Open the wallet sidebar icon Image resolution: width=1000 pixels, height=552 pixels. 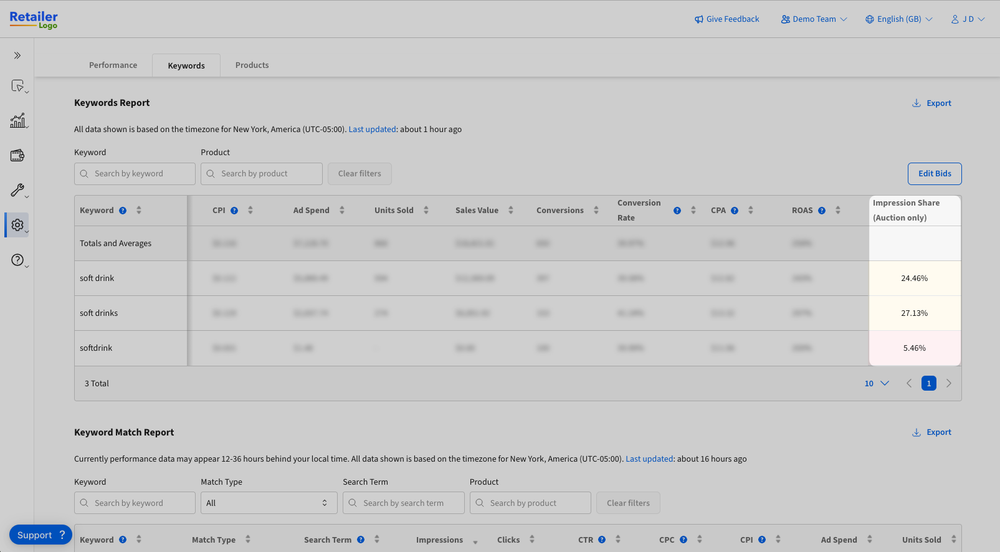coord(17,155)
